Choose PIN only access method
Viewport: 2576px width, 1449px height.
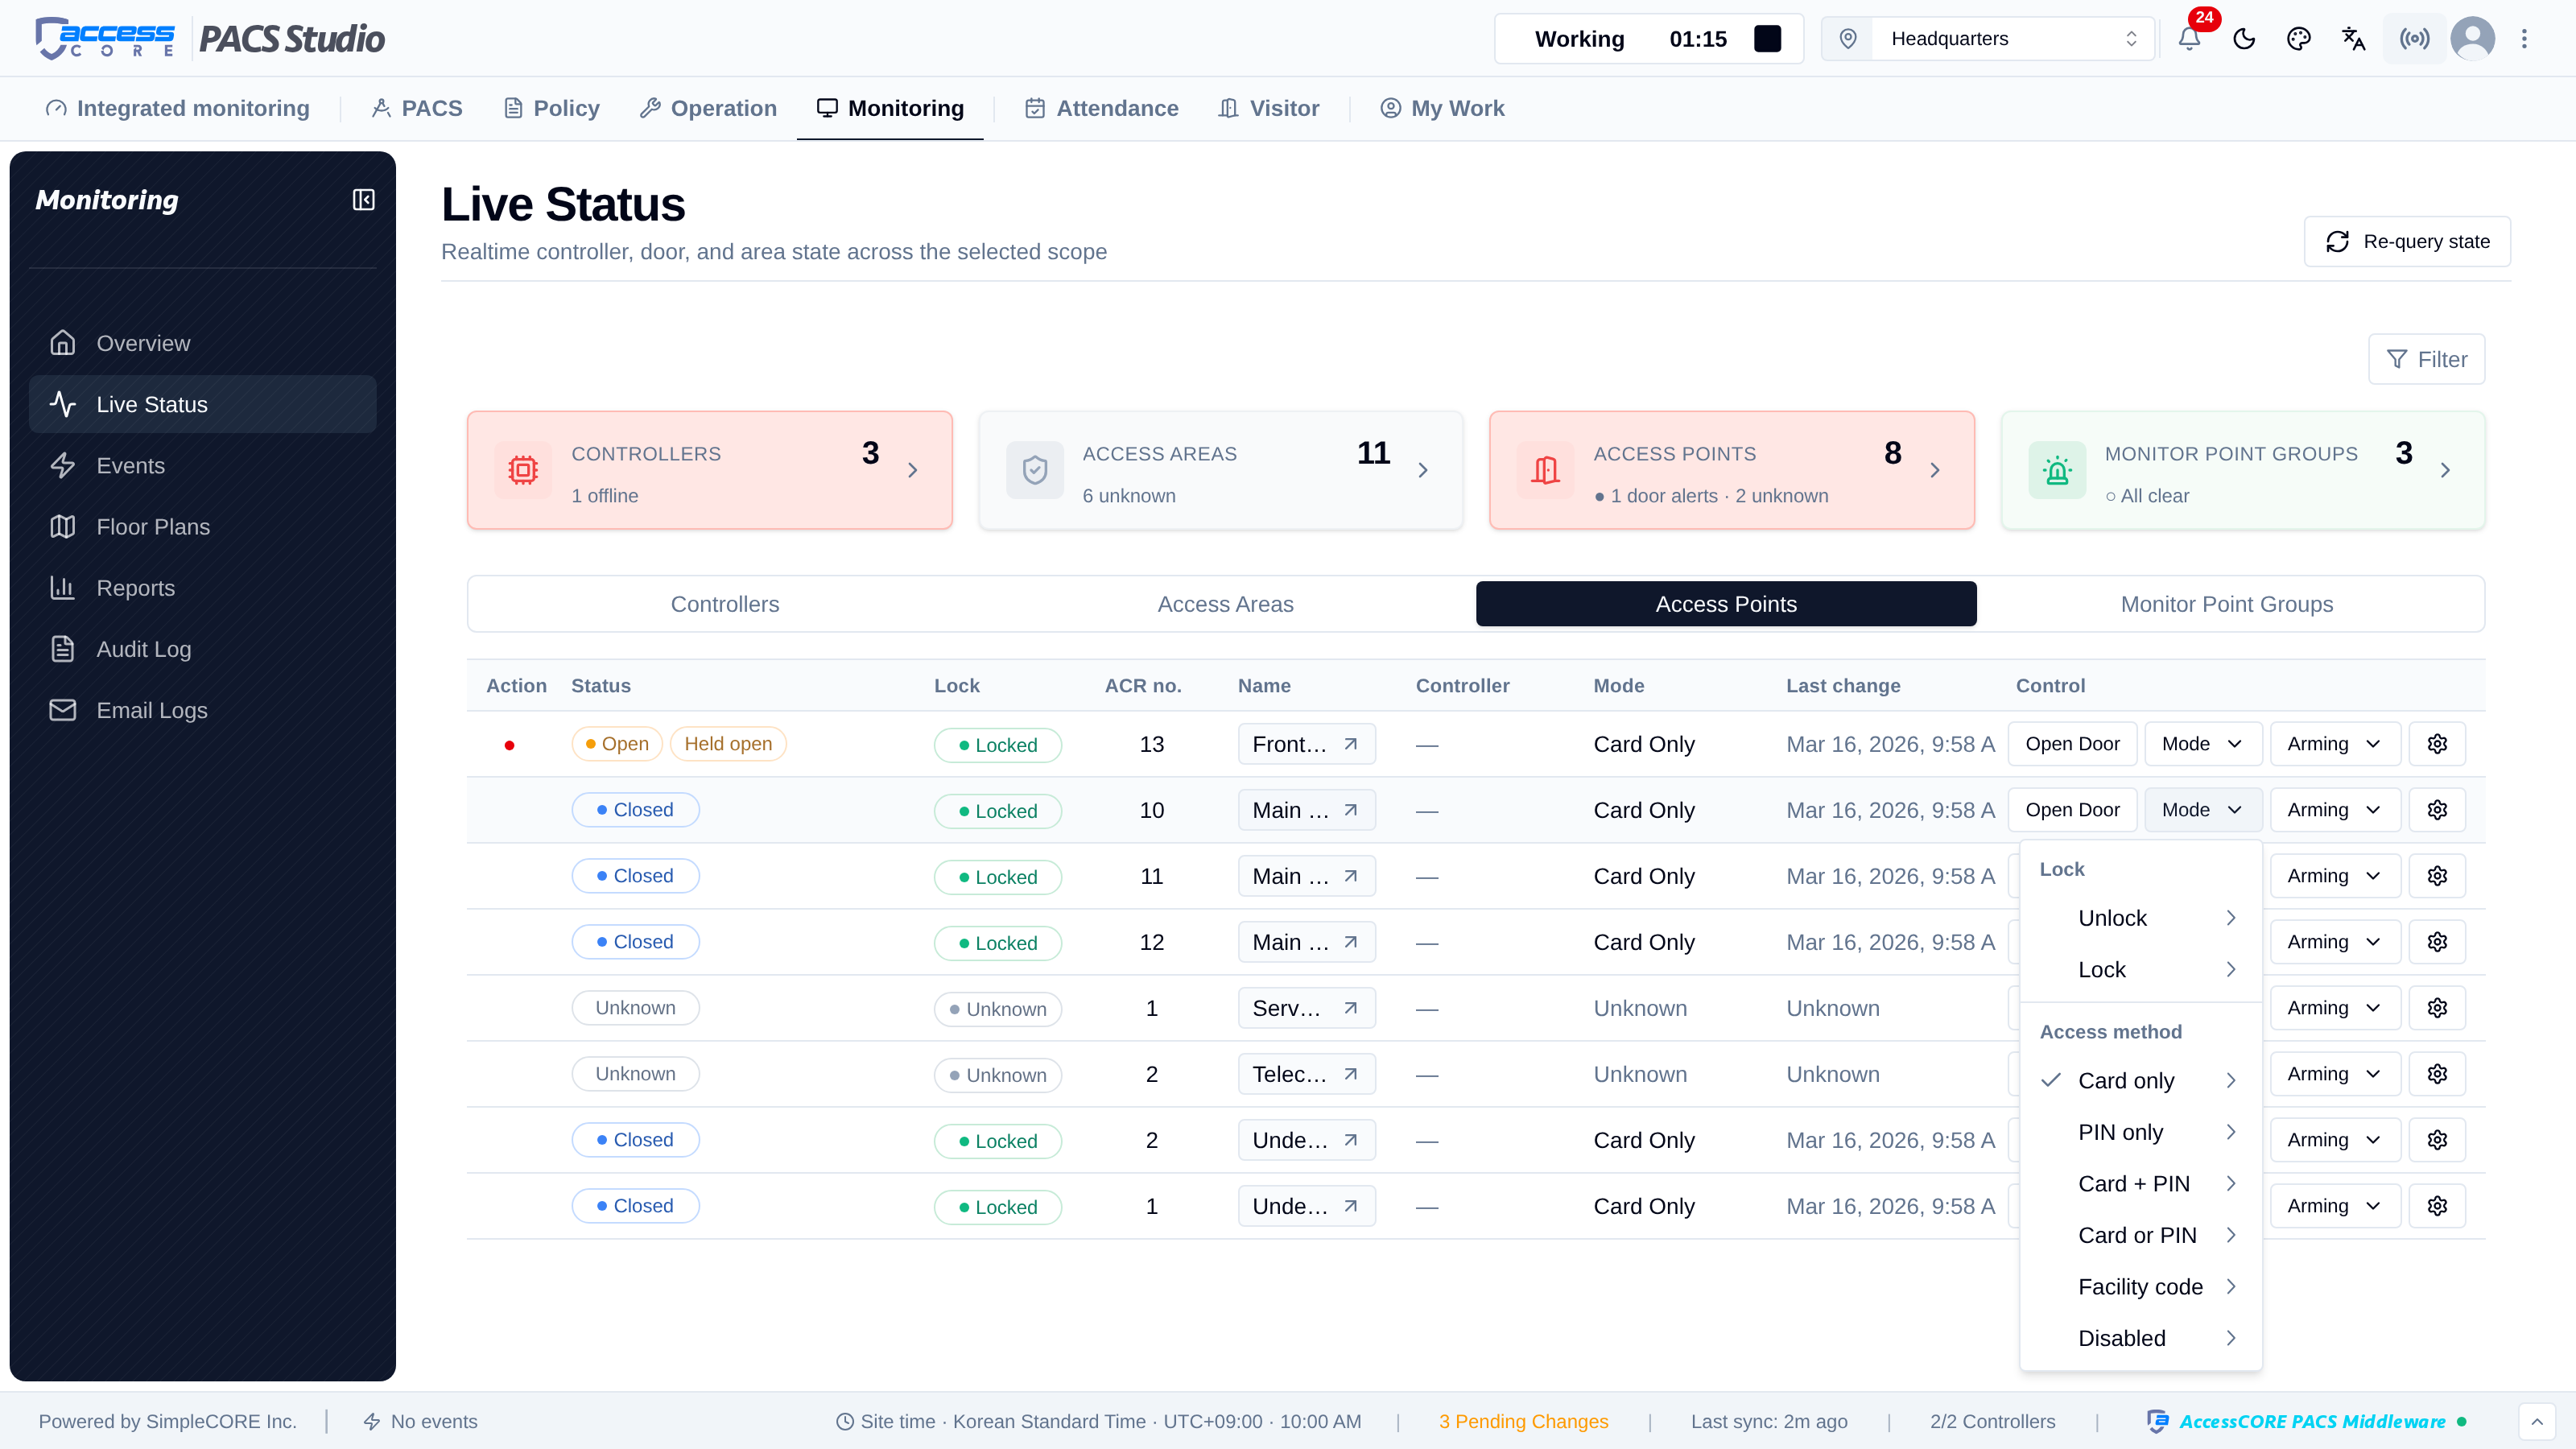[x=2141, y=1132]
